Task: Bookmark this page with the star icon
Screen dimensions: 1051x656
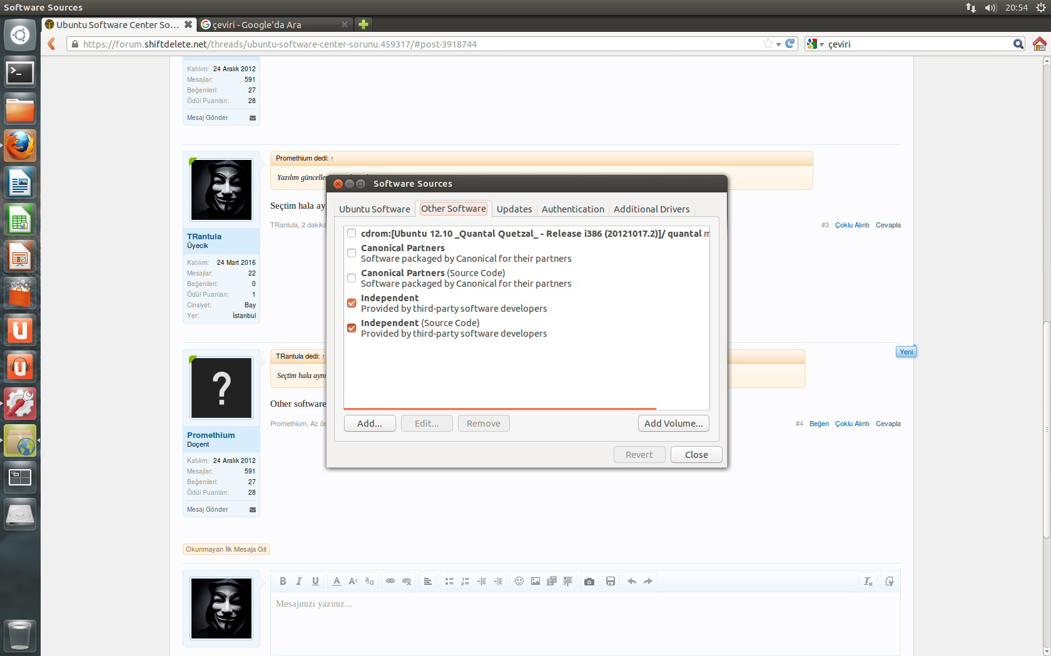Action: pos(768,44)
